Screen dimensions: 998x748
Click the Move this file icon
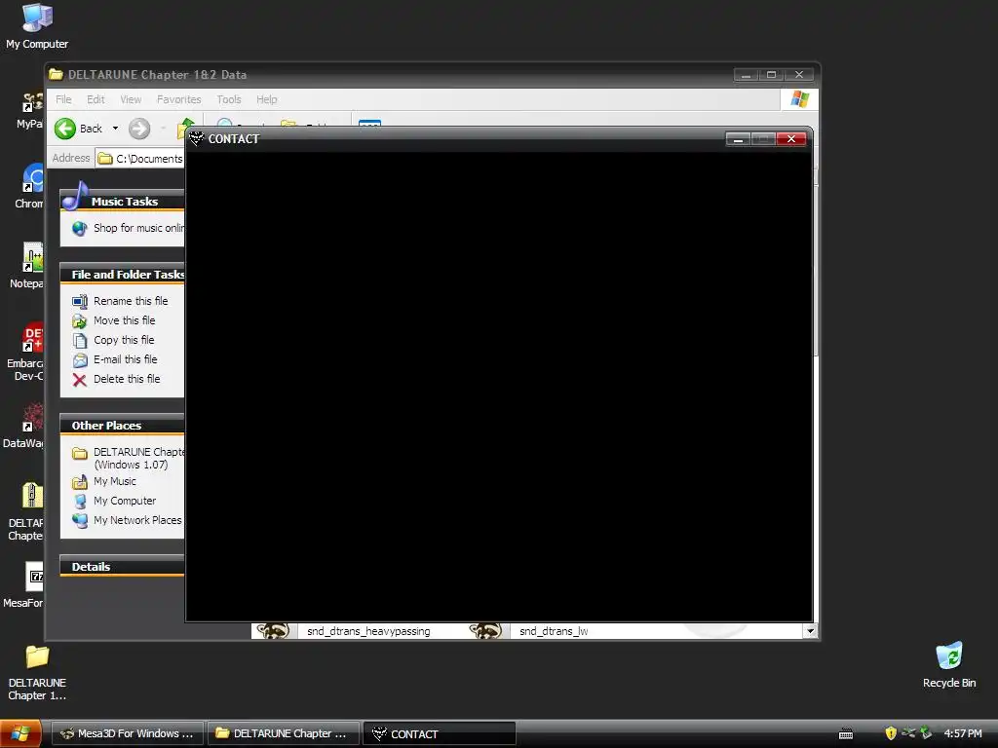pos(80,321)
